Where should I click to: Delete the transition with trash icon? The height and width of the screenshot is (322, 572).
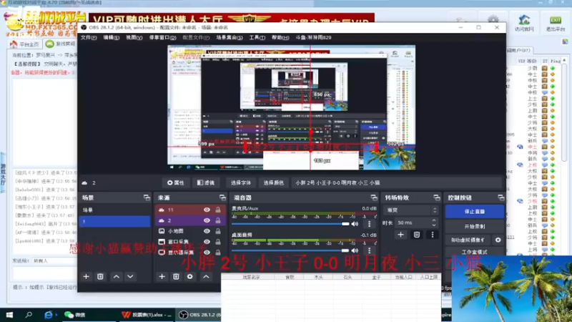coord(417,235)
